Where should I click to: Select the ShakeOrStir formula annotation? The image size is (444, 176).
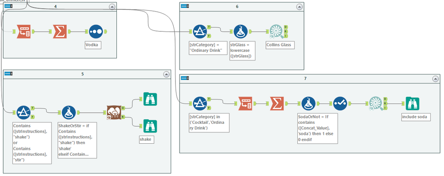77,140
